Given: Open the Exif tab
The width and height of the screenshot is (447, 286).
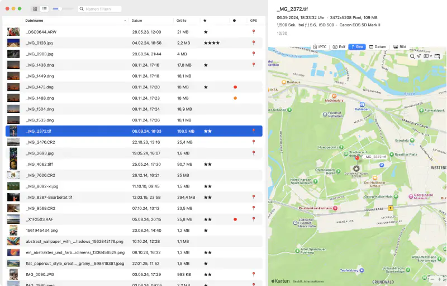Looking at the screenshot, I should click(339, 47).
